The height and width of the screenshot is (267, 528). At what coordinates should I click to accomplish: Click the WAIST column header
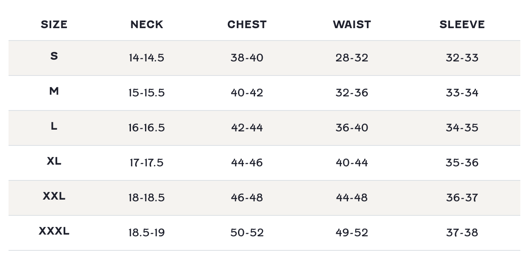pos(352,25)
